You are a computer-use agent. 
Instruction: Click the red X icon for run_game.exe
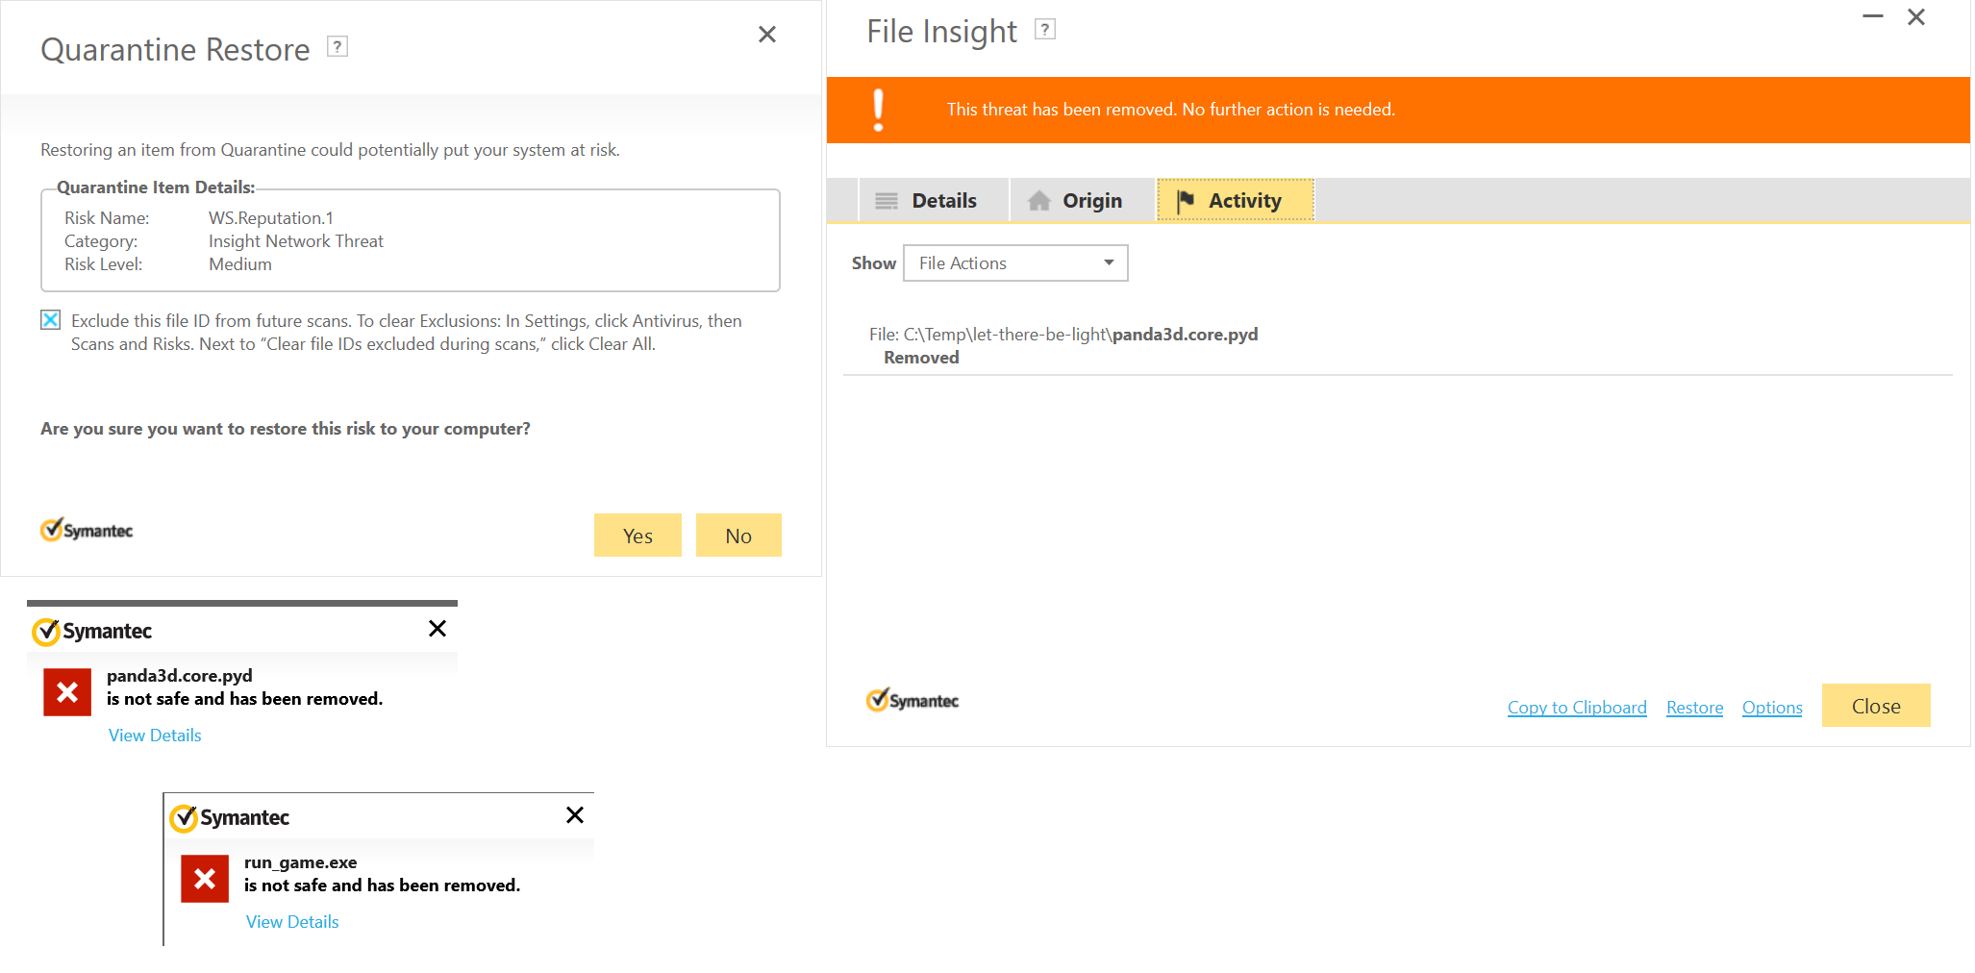(205, 879)
